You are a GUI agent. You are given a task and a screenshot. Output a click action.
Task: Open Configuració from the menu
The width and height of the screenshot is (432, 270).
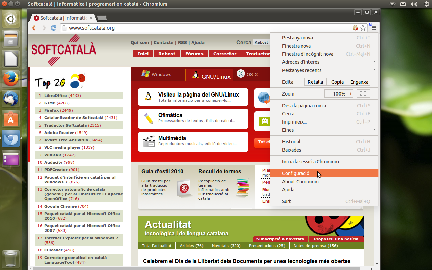point(324,173)
